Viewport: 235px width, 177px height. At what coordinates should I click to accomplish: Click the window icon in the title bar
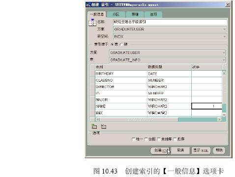(x=88, y=4)
